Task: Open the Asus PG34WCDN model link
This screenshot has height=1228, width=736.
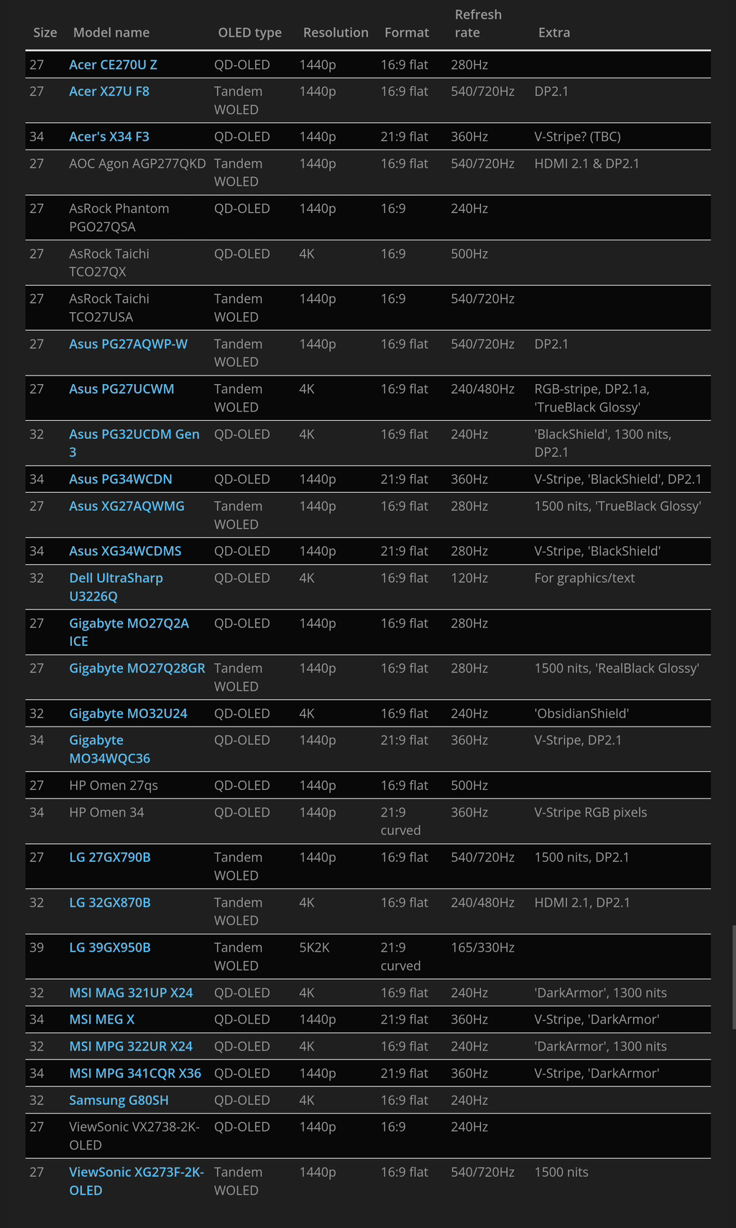Action: coord(121,479)
